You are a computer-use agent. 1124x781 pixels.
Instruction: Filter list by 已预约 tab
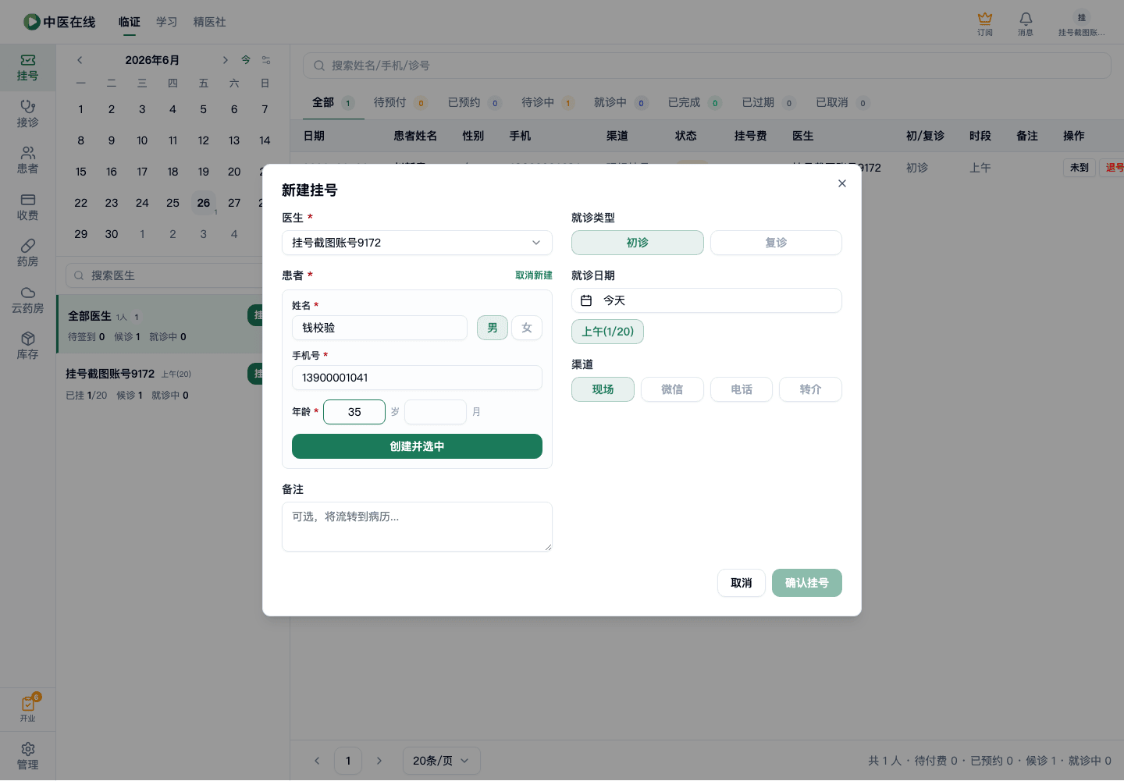(474, 103)
